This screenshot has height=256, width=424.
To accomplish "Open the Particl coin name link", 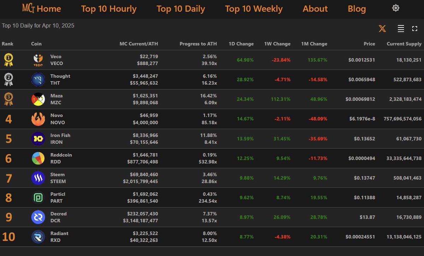I will 58,194.
